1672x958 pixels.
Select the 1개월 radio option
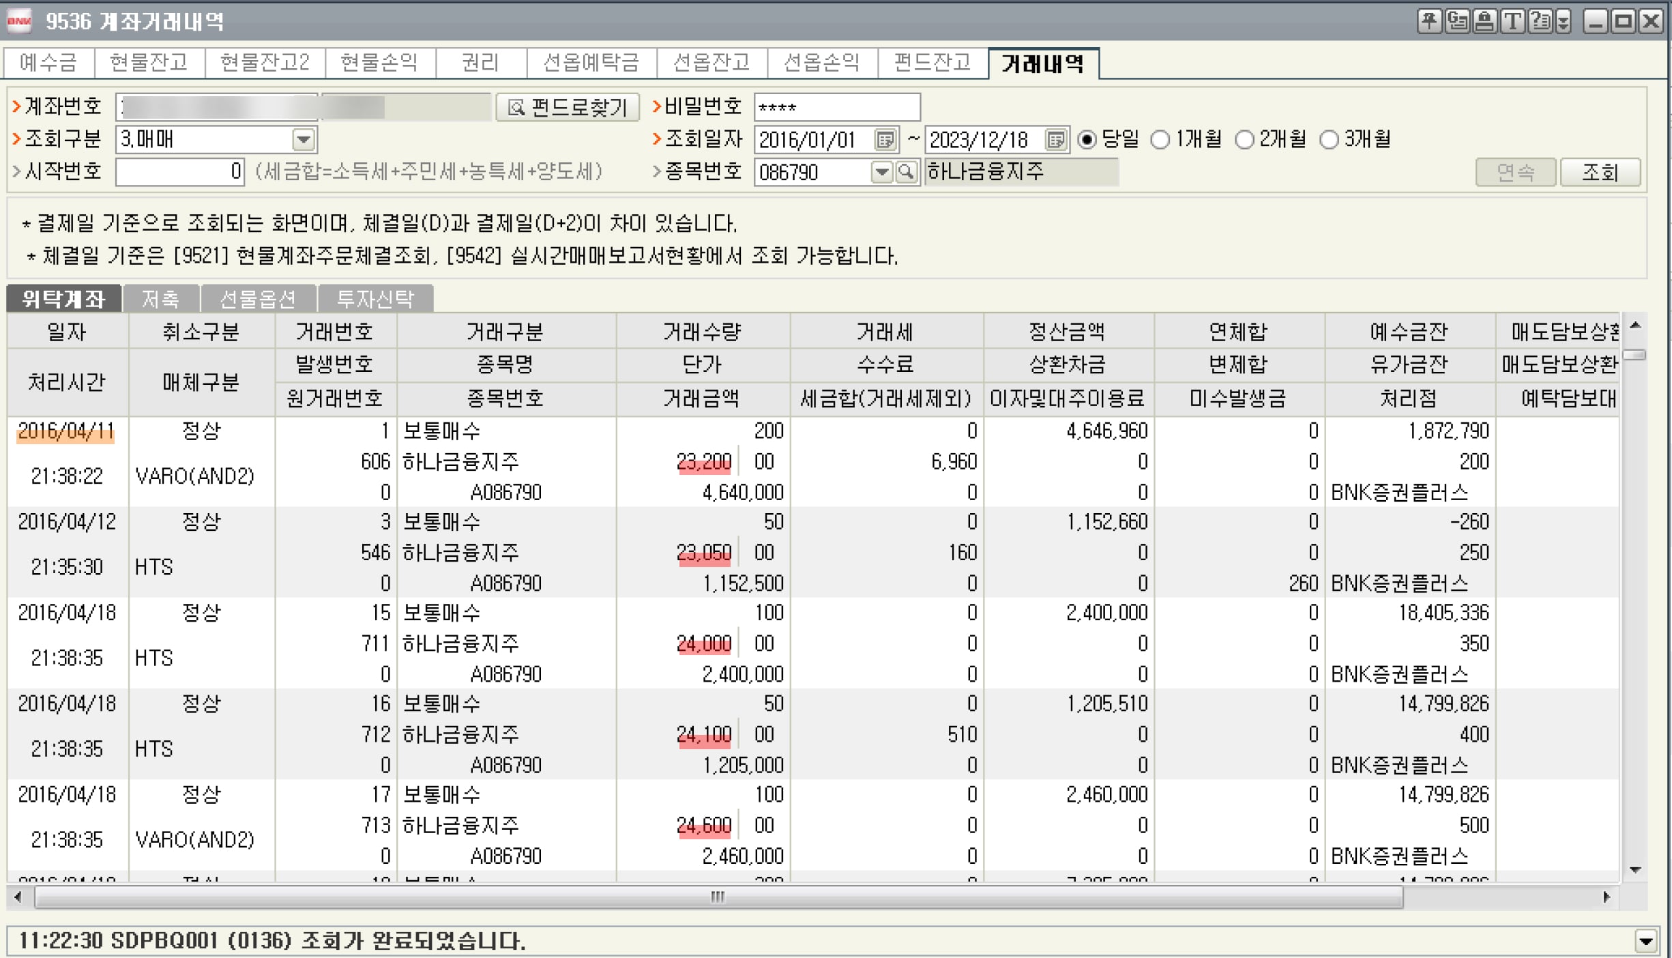1160,140
